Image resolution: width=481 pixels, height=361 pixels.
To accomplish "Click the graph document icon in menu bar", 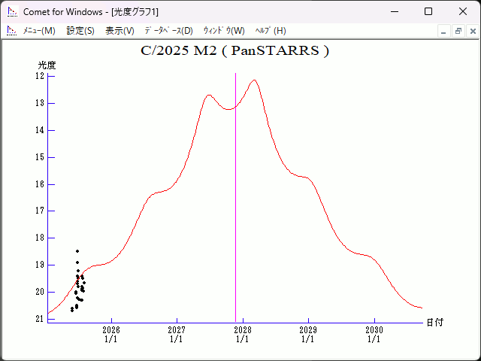I will 12,31.
